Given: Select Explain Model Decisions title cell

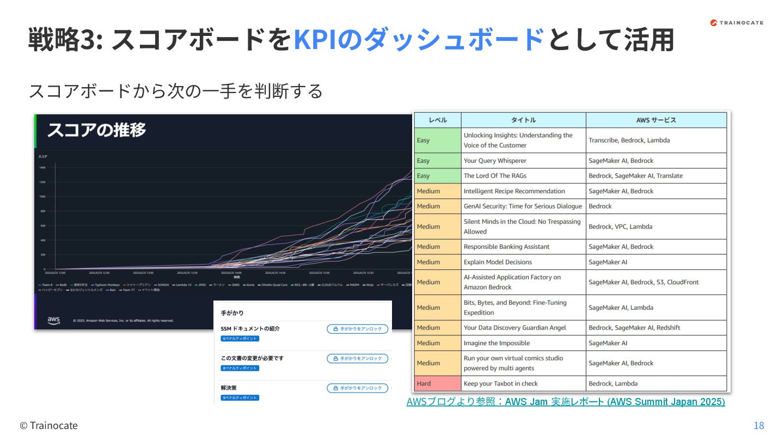Looking at the screenshot, I should 523,262.
